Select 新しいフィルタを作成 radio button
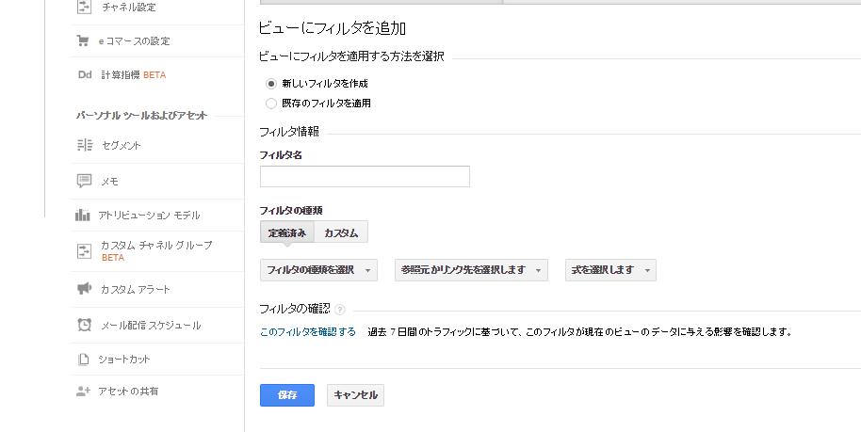Screen dimensions: 861x432 pos(270,84)
